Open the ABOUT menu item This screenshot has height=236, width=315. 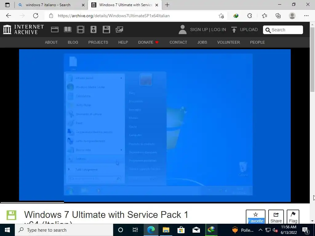pyautogui.click(x=51, y=42)
